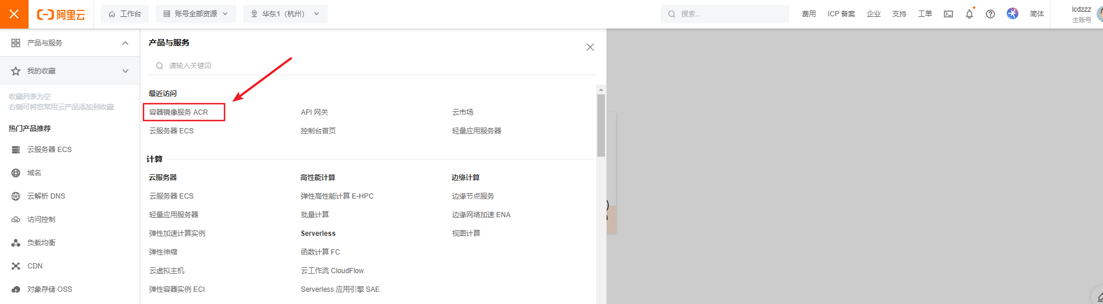Screen dimensions: 1103x304
Task: Open the 企业 menu
Action: click(874, 14)
